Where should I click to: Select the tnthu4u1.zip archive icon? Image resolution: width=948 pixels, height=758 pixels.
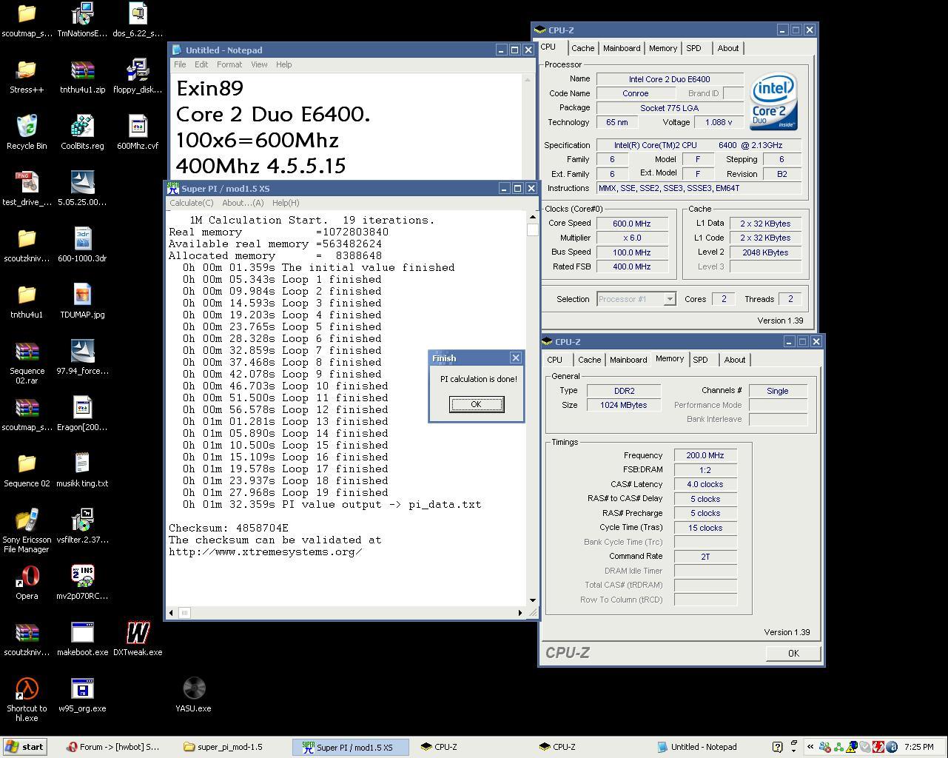tap(82, 76)
